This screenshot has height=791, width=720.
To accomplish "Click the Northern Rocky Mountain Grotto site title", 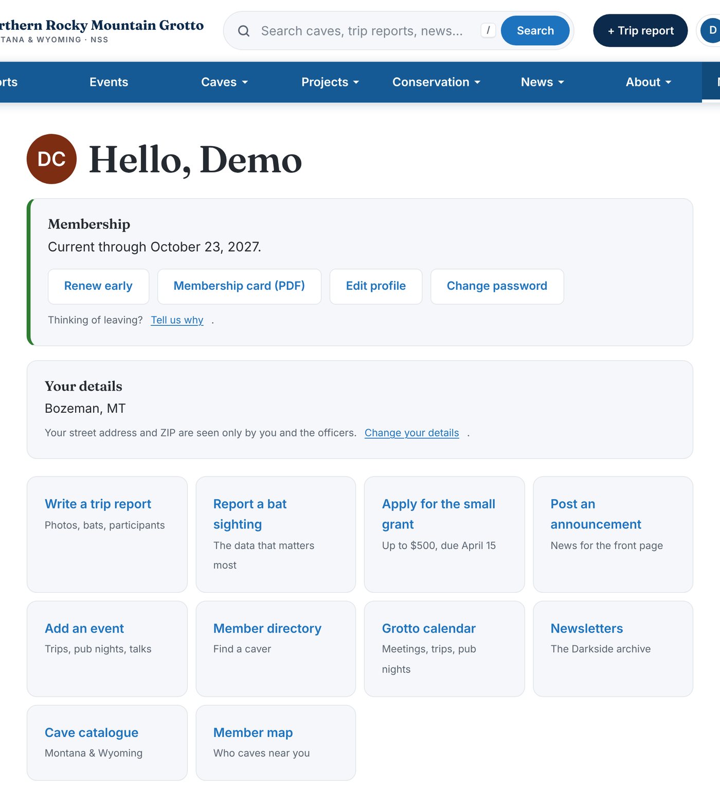I will pyautogui.click(x=102, y=25).
